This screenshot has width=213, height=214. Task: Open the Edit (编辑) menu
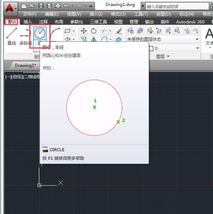point(52,14)
